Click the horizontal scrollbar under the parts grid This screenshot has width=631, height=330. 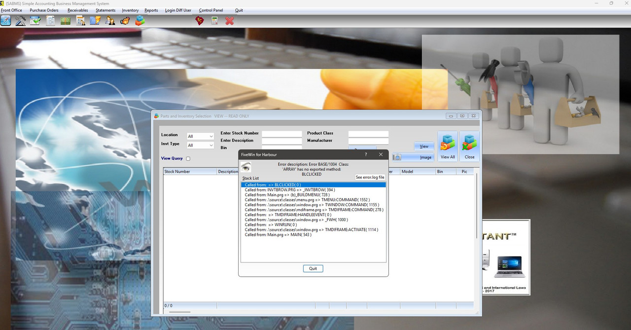click(179, 312)
